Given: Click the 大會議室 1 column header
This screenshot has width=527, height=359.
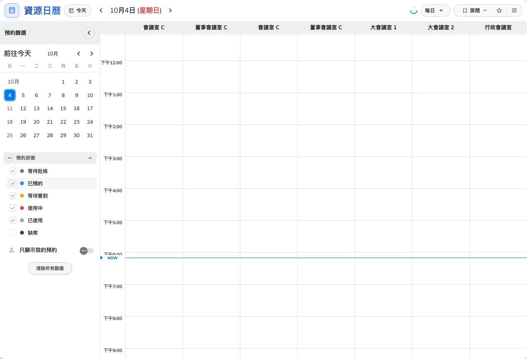Looking at the screenshot, I should click(x=383, y=27).
